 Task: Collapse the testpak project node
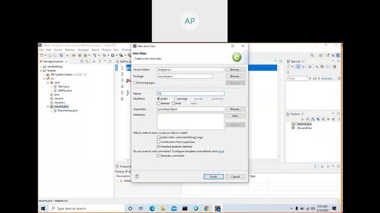pos(41,70)
